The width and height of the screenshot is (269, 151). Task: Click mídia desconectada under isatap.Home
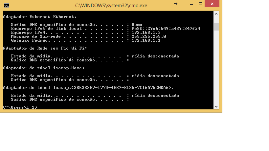[155, 76]
